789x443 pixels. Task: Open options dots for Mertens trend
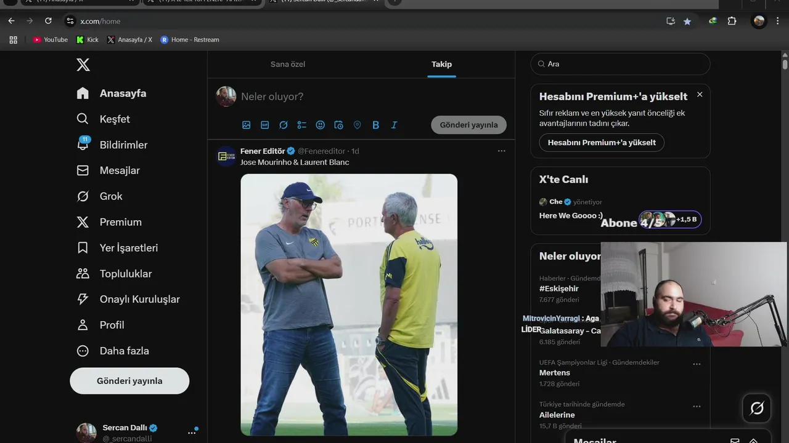tap(697, 364)
